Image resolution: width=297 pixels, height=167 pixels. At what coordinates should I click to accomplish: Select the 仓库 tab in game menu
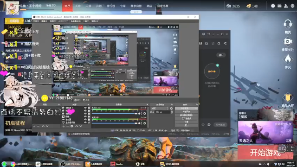pos(123,6)
